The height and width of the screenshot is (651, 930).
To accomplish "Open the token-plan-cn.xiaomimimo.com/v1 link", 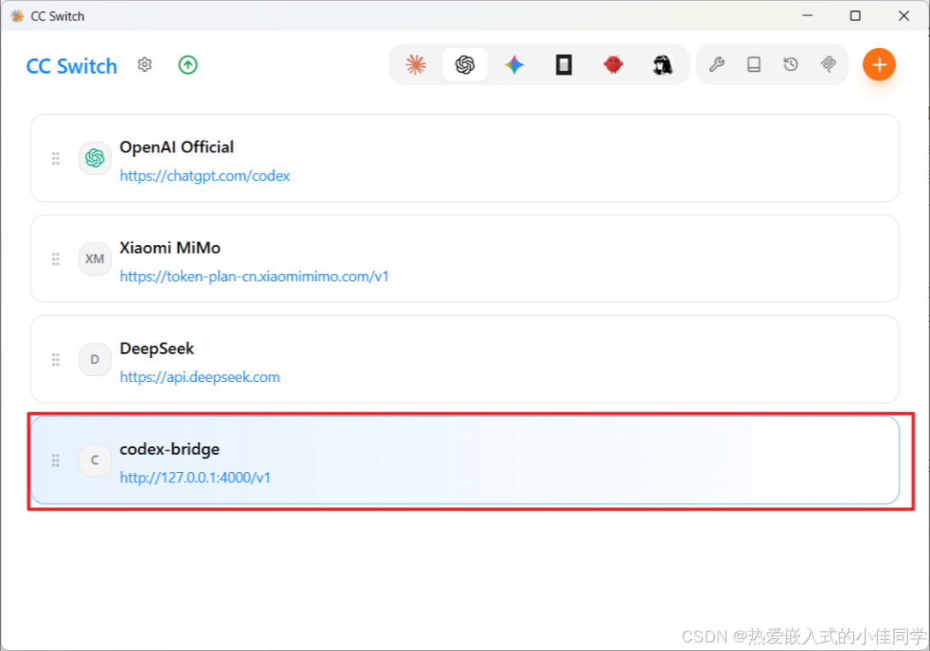I will tap(254, 277).
